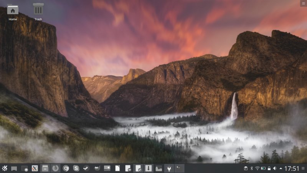Open the file manager in the taskbar
This screenshot has width=307, height=173.
tap(158, 168)
